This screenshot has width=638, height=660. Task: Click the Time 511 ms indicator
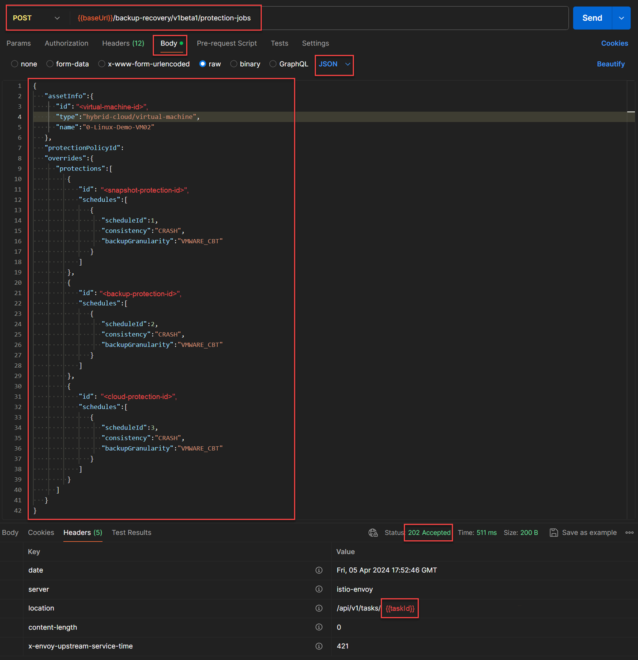pos(477,533)
